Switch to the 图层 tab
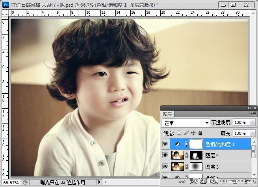 coord(167,114)
